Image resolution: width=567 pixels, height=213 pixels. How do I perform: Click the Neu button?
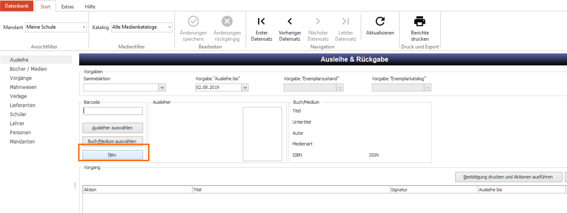(x=112, y=155)
